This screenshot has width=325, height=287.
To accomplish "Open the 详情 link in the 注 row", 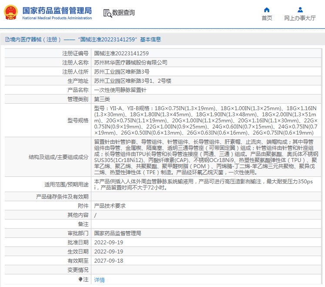I will (x=100, y=280).
